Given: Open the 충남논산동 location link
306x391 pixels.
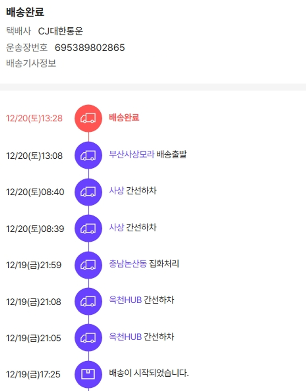Looking at the screenshot, I should click(128, 264).
